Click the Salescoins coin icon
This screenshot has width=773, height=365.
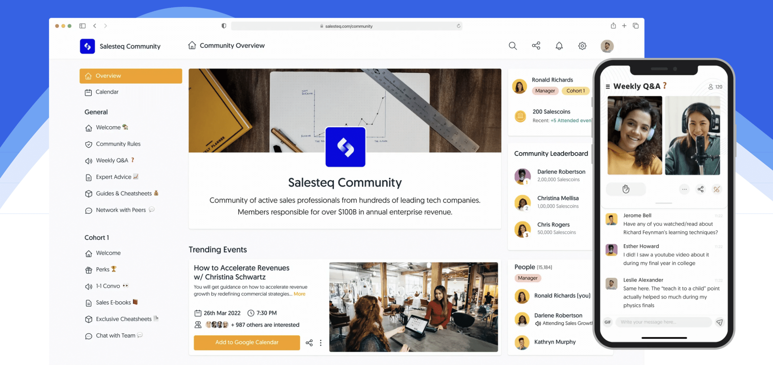click(x=520, y=116)
